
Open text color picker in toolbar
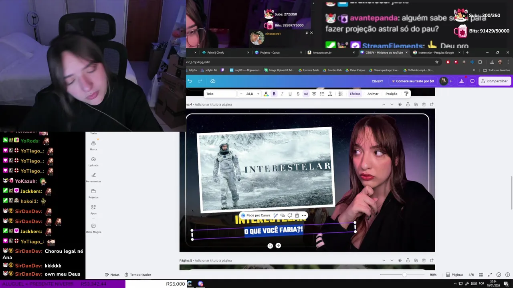click(266, 94)
